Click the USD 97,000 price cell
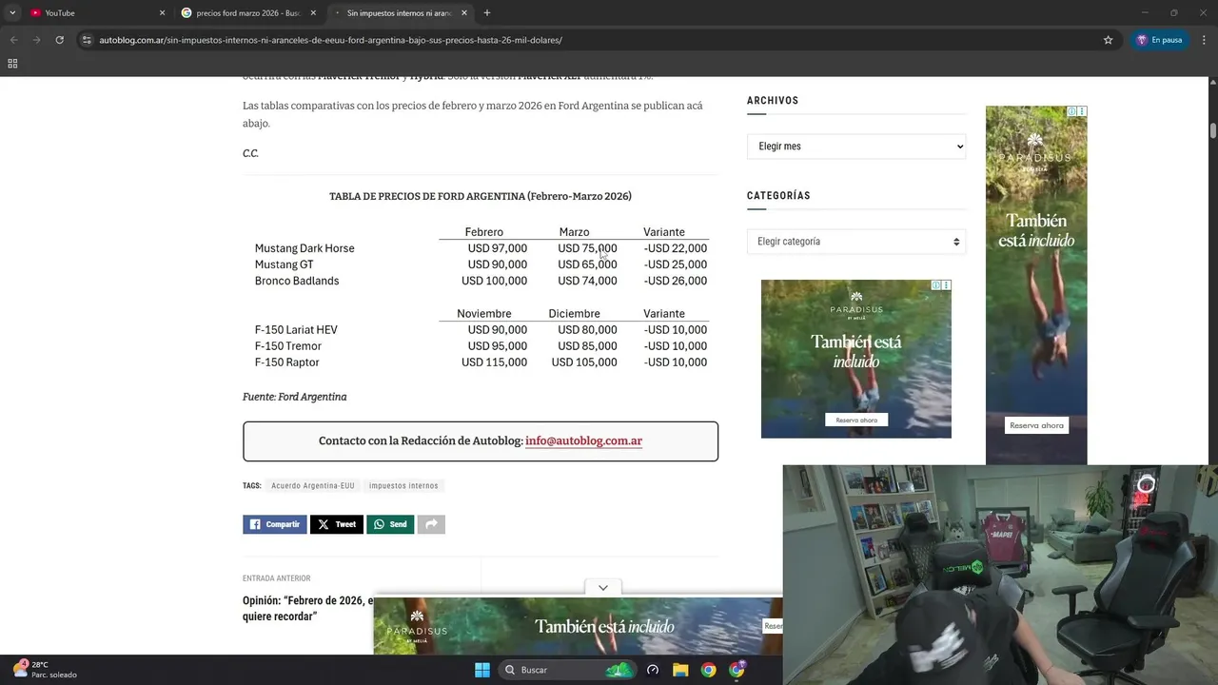The height and width of the screenshot is (685, 1218). [x=497, y=248]
